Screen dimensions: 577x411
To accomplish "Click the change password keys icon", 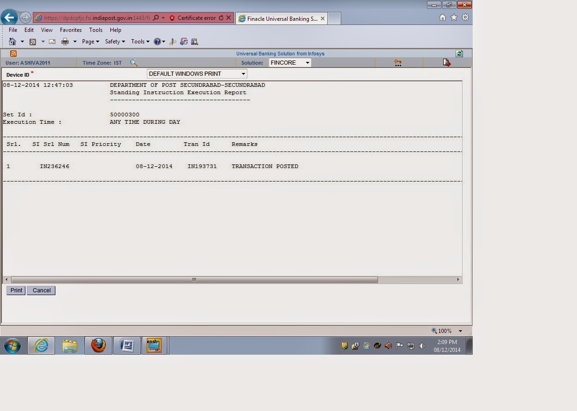I will [398, 63].
